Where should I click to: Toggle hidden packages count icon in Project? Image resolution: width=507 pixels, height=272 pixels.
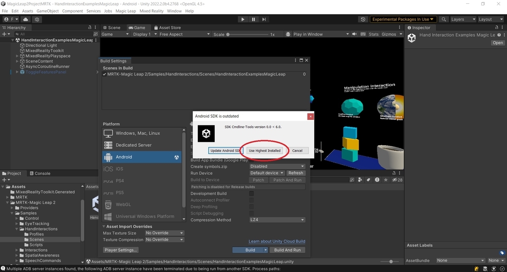click(x=398, y=180)
